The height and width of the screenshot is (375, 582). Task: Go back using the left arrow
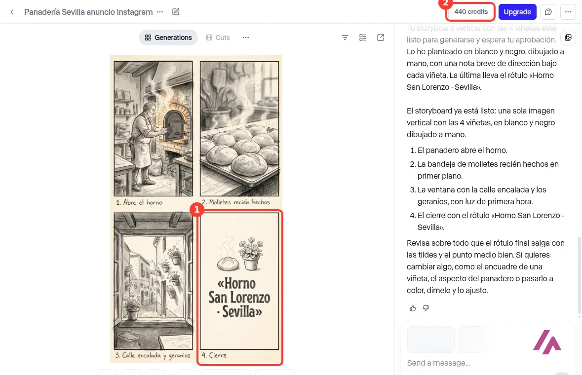(12, 12)
